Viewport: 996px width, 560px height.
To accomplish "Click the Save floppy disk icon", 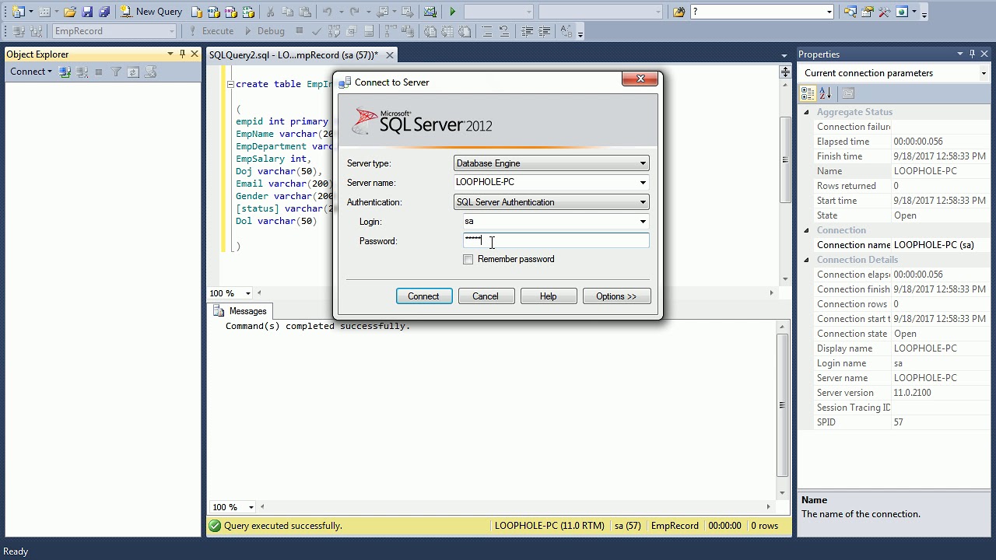I will point(87,12).
